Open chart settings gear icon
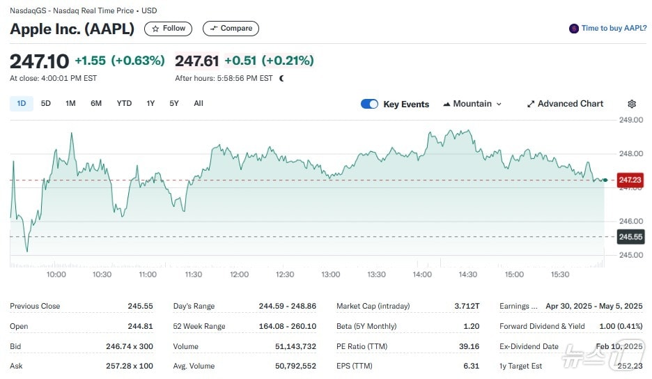This screenshot has height=379, width=652. (x=632, y=104)
